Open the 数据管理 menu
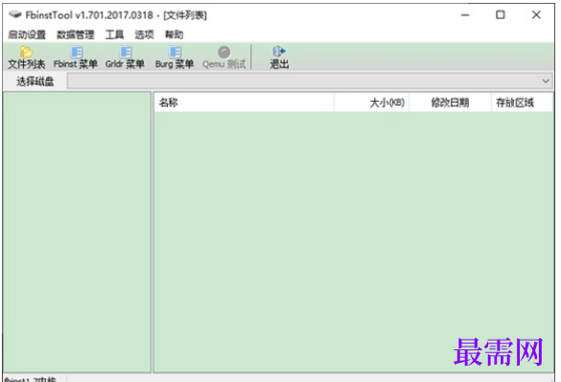The image size is (561, 382). (x=76, y=35)
